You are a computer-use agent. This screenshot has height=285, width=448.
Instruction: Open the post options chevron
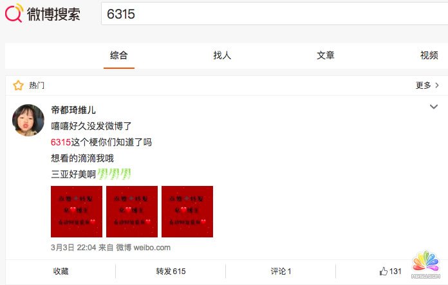click(x=434, y=107)
